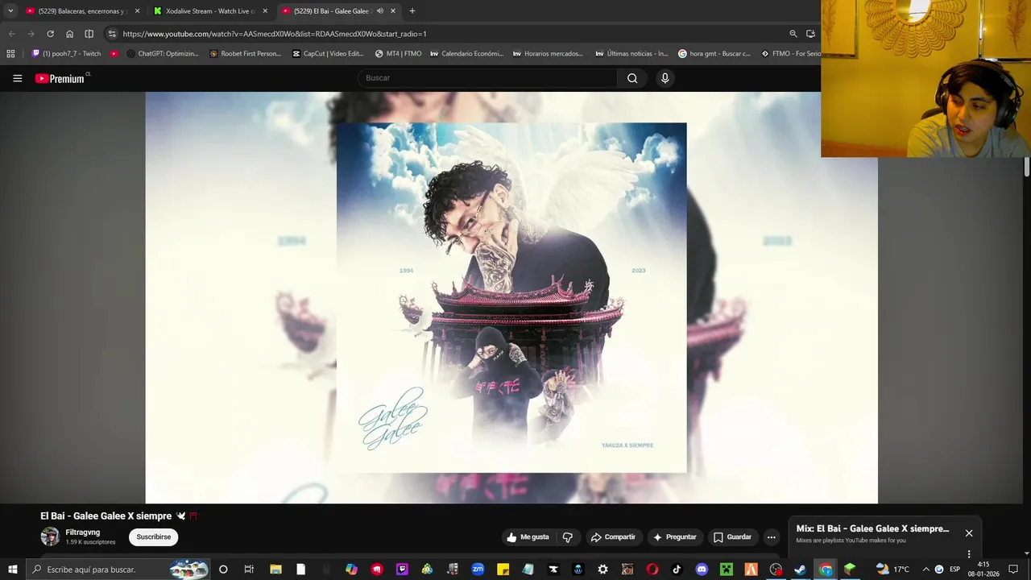
Task: Click the YouTube Premium logo
Action: (60, 78)
